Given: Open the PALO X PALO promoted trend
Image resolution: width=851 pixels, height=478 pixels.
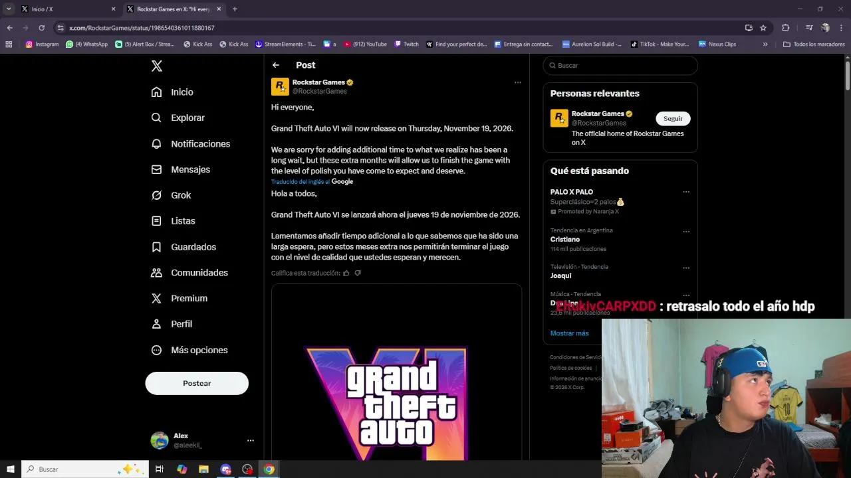Looking at the screenshot, I should 572,192.
